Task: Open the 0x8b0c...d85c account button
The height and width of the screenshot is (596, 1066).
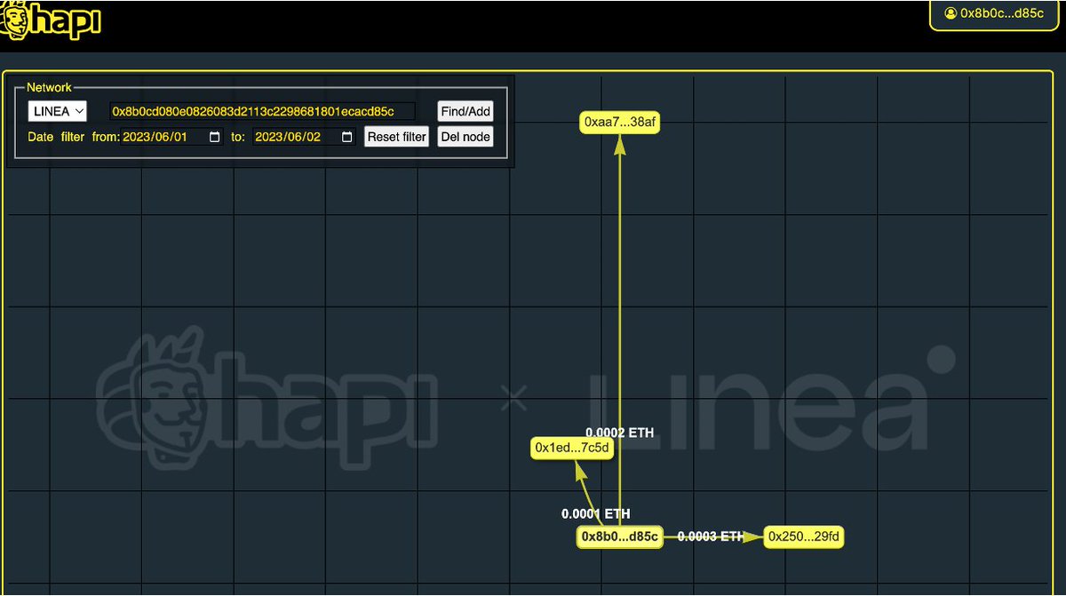Action: pos(994,14)
